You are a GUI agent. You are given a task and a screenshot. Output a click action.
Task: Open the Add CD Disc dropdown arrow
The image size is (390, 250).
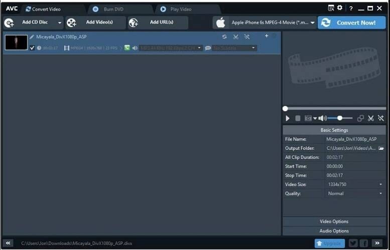[x=60, y=23]
